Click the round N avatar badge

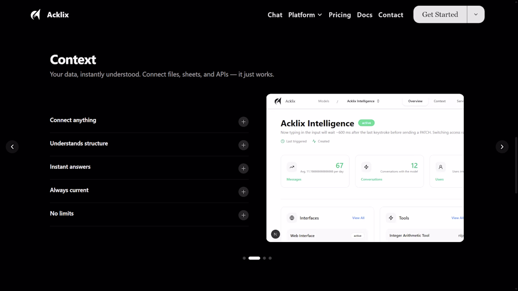[275, 234]
